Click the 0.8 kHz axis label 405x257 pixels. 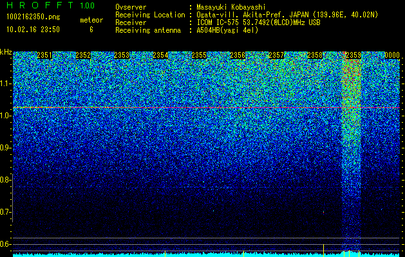(x=5, y=180)
